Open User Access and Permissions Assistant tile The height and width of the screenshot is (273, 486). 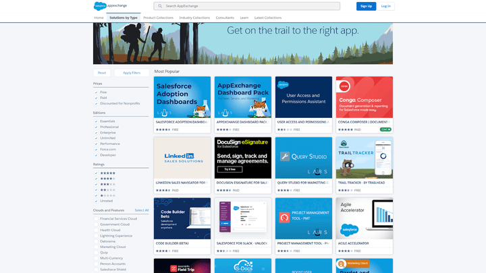pos(304,104)
